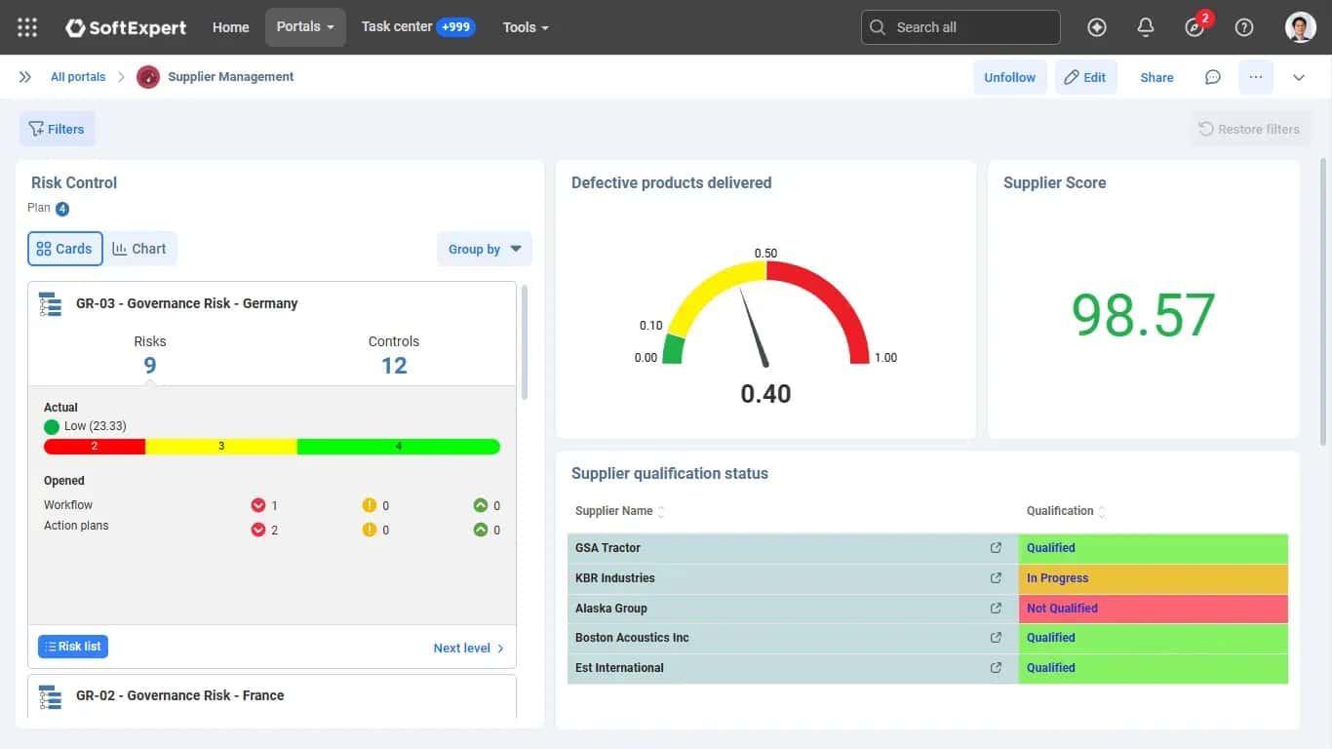This screenshot has height=749, width=1332.
Task: Click the Next level link
Action: point(469,648)
